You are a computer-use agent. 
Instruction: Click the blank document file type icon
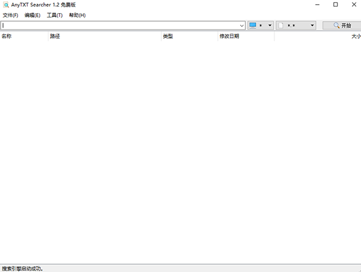point(281,25)
